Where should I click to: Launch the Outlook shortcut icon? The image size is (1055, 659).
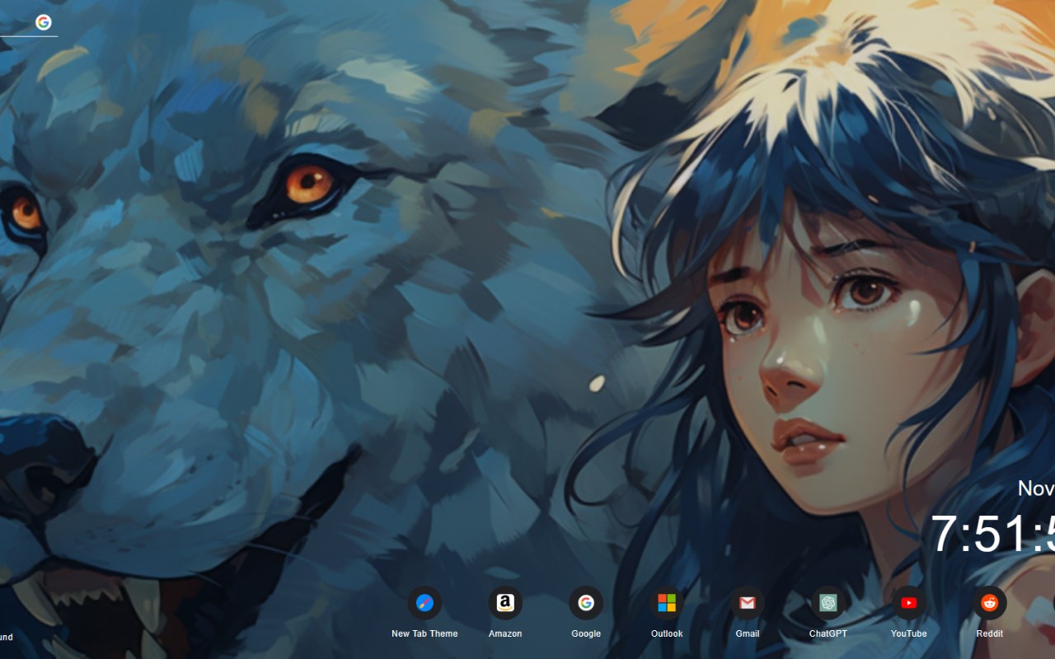click(x=667, y=603)
